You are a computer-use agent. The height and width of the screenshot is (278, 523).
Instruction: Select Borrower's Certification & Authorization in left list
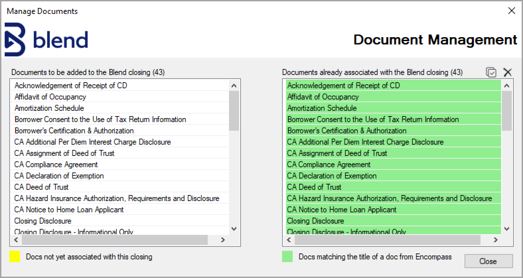[120, 131]
